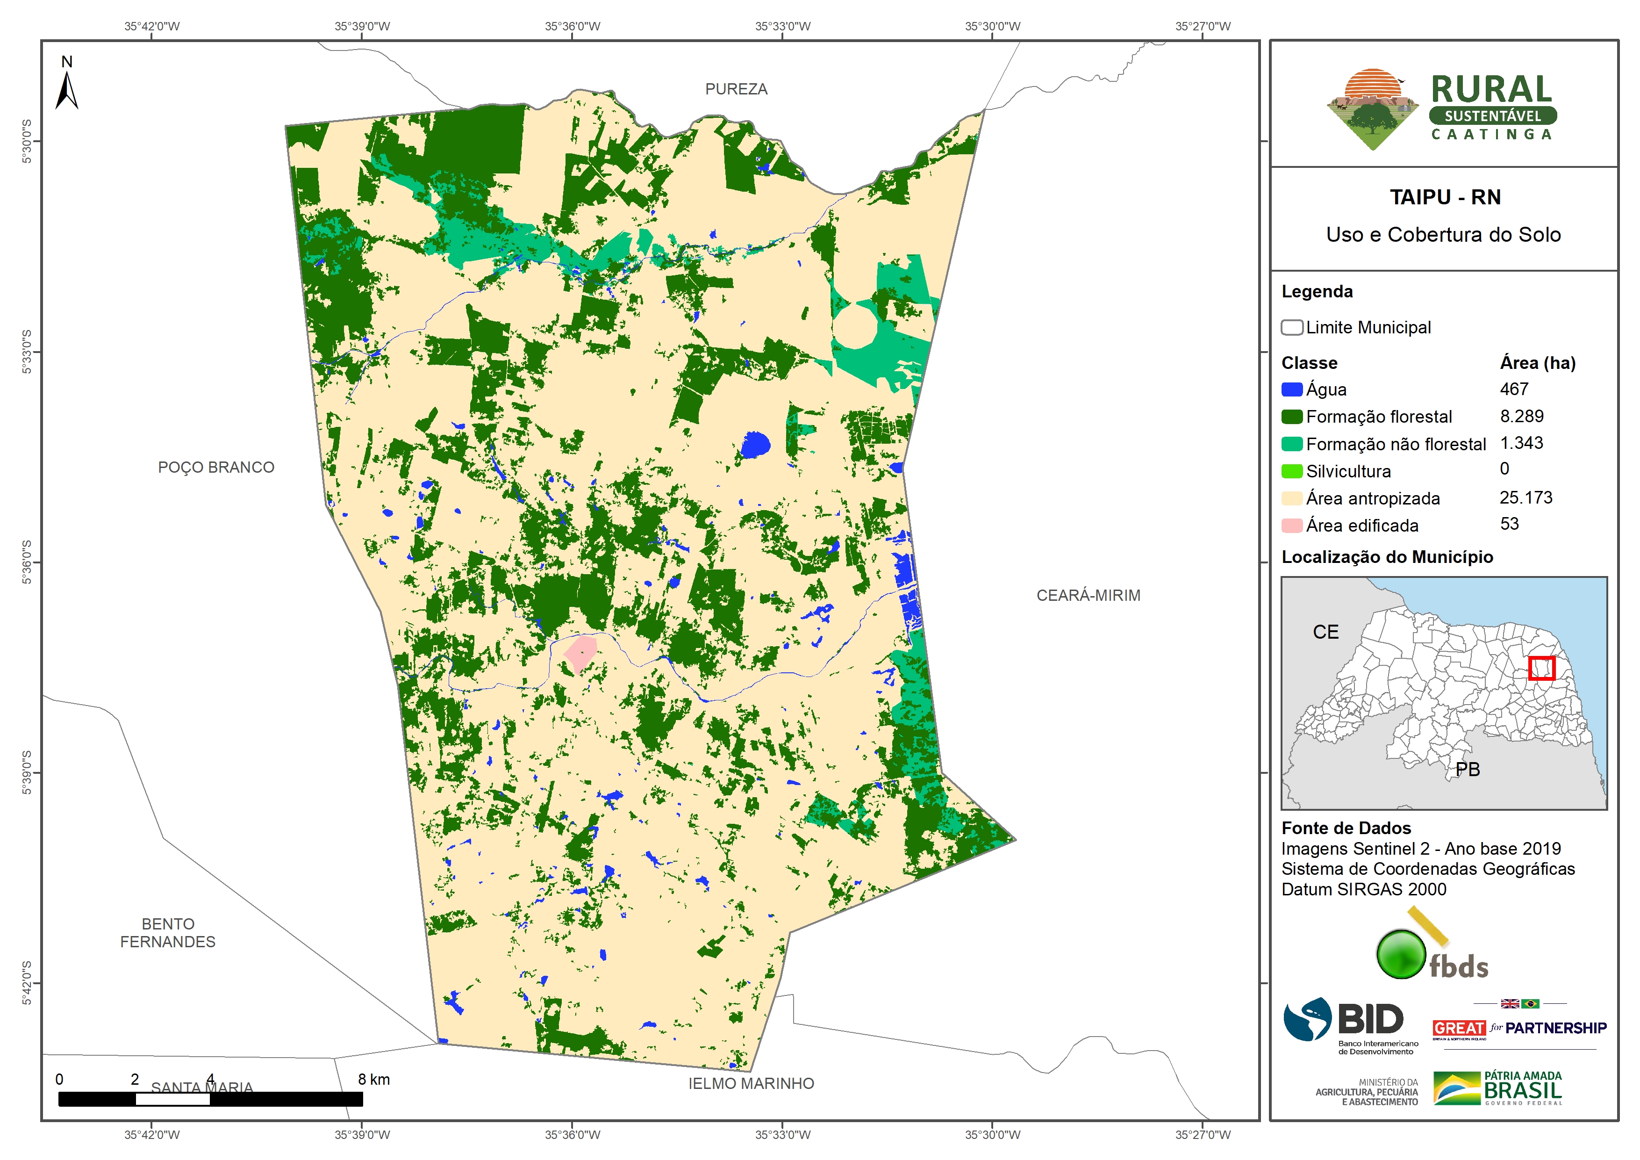
Task: Click the red locator square in inset map
Action: click(x=1541, y=668)
